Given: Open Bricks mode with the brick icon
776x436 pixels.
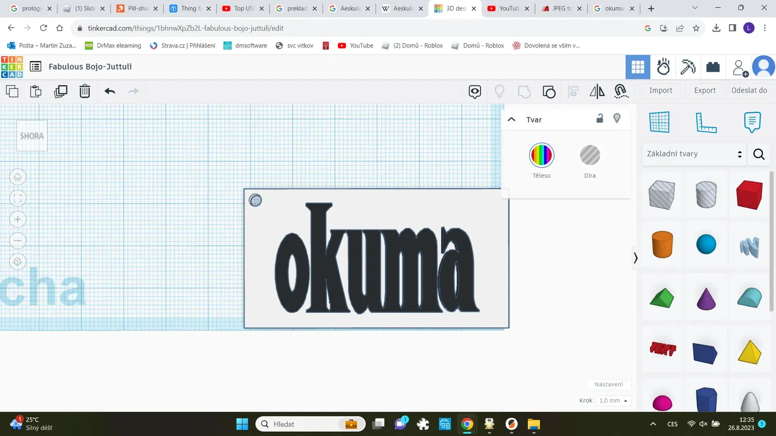Looking at the screenshot, I should [713, 67].
